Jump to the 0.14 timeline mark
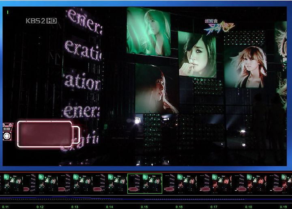292x209 pixels. (x=109, y=207)
